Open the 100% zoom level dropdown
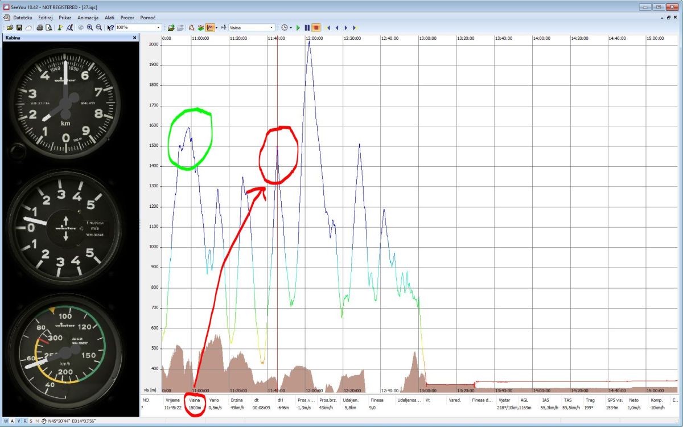This screenshot has width=683, height=427. point(158,27)
